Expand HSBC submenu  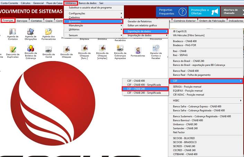[x=206, y=101]
